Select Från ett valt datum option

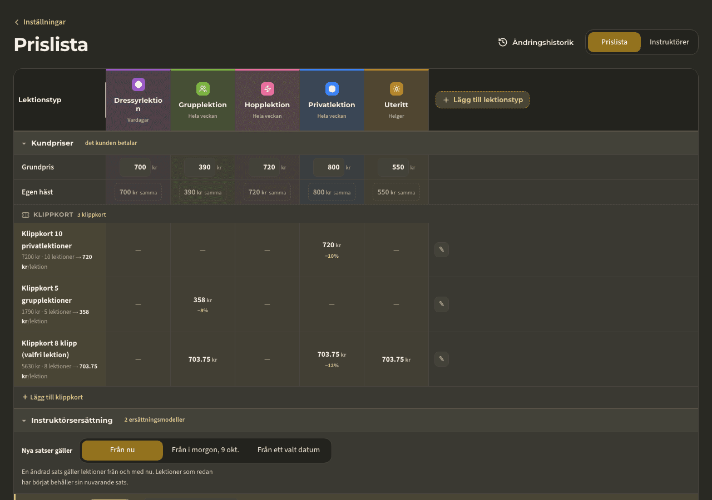[289, 451]
